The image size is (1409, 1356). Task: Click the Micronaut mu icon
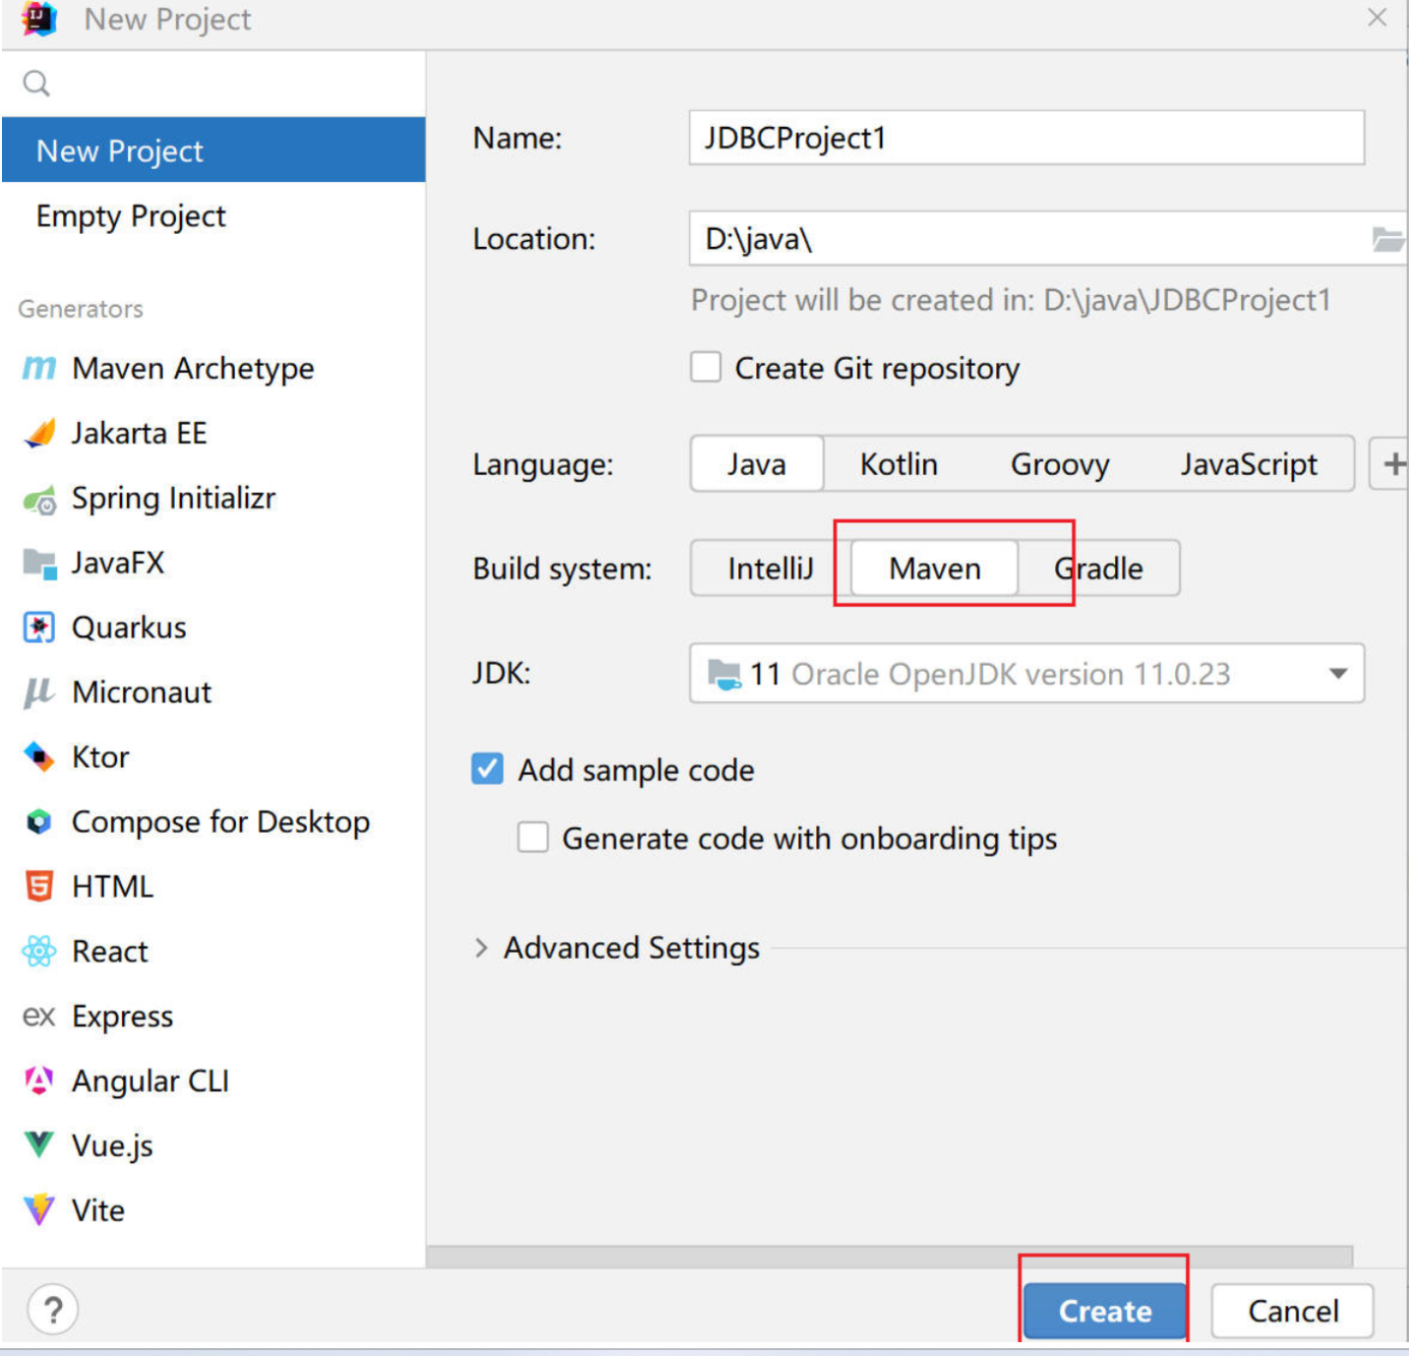(39, 692)
